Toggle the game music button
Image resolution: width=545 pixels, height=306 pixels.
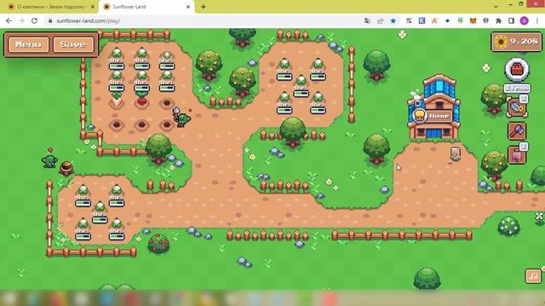tap(533, 276)
